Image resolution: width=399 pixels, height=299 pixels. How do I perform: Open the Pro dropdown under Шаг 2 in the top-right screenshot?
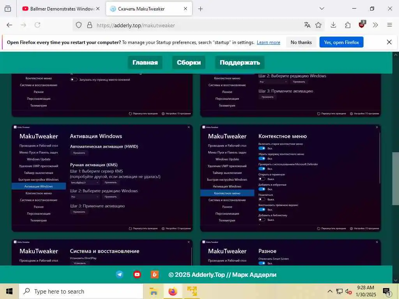[x=273, y=82]
